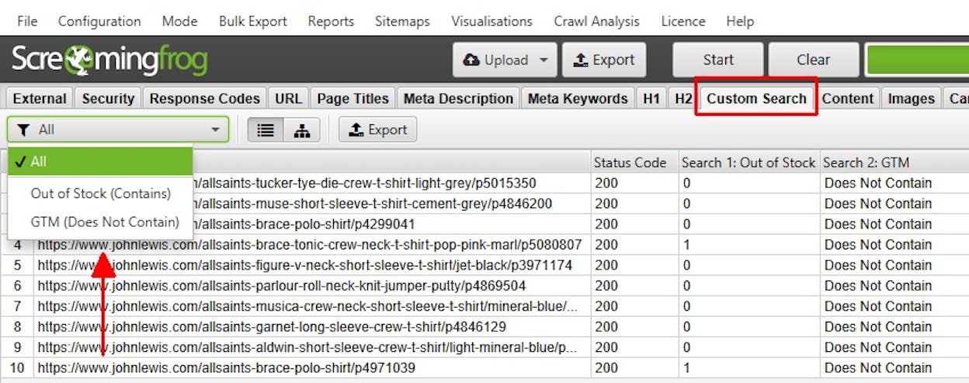Select the Custom Search tab
969x383 pixels.
tap(756, 99)
